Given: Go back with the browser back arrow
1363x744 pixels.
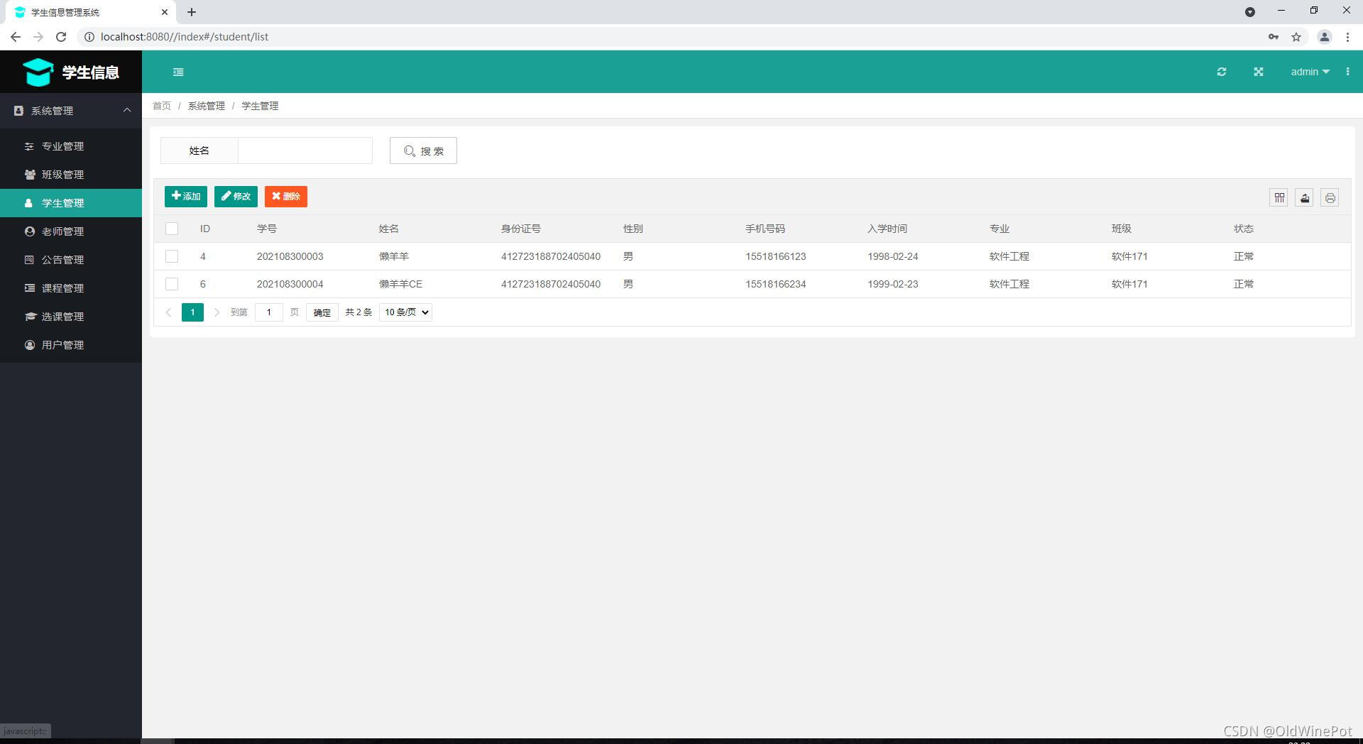Looking at the screenshot, I should [x=16, y=37].
